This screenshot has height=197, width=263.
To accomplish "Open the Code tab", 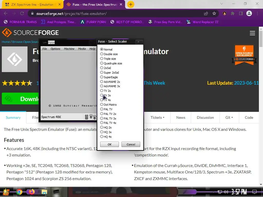I will coord(249,117).
